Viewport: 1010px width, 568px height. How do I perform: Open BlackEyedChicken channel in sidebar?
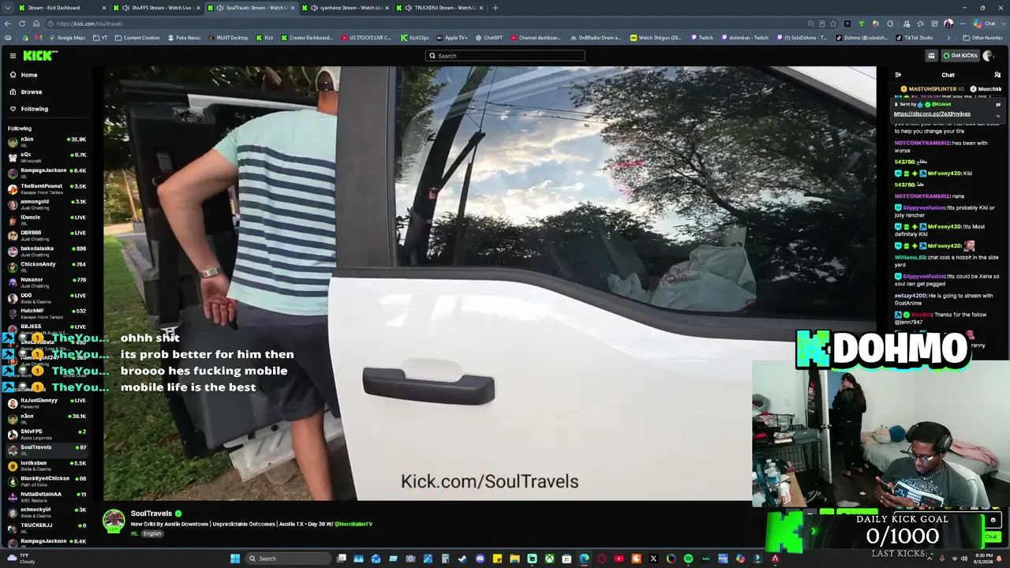coord(47,480)
